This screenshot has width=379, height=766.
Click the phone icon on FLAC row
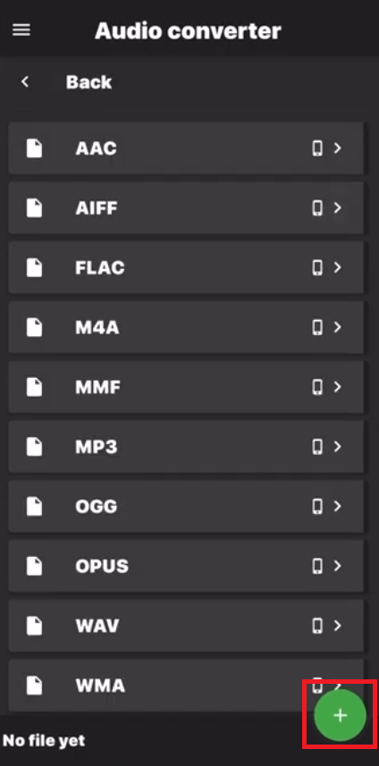click(317, 268)
